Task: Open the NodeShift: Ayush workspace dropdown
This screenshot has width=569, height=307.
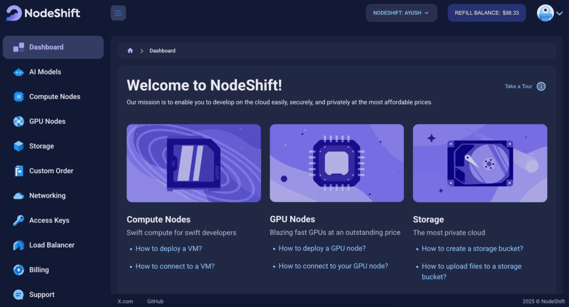Action: [x=401, y=13]
